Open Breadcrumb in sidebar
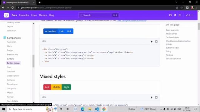Viewport: 200px width, 112px height. click(x=12, y=55)
